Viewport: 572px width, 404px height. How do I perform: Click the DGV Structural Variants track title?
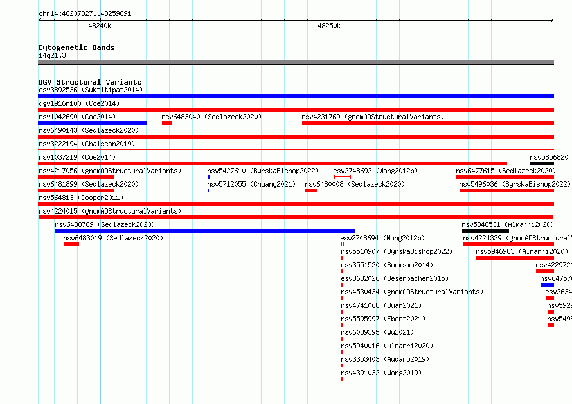[x=90, y=82]
